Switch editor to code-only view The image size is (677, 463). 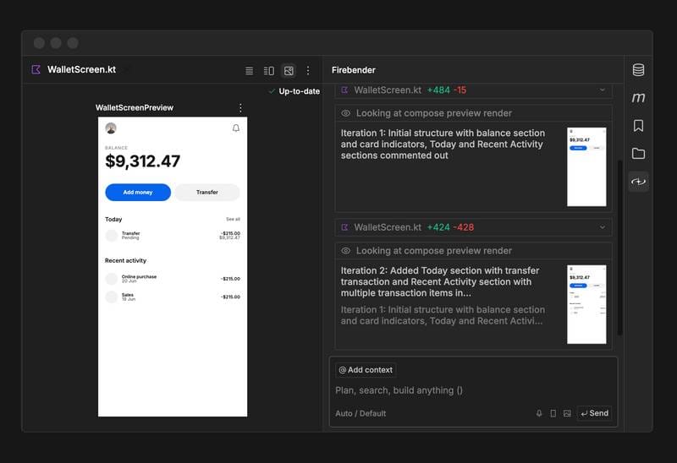(249, 71)
